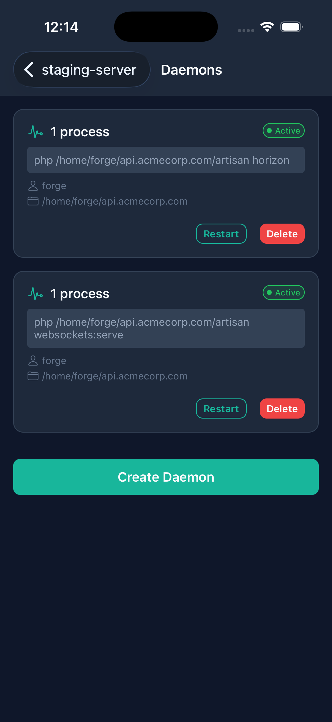
Task: Restart the artisan horizon daemon
Action: coord(221,234)
